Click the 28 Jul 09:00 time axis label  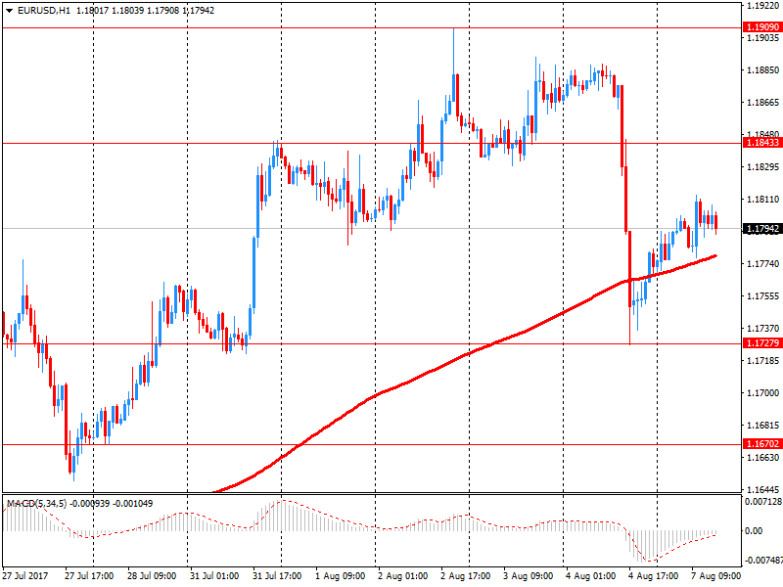tap(152, 576)
